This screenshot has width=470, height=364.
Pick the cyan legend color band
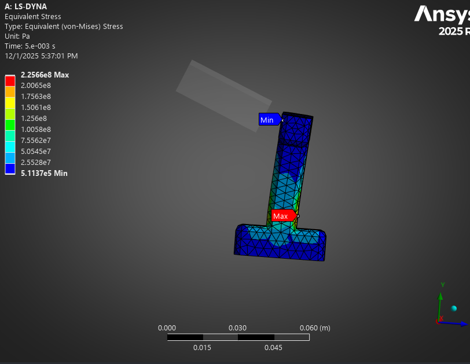tap(10, 146)
